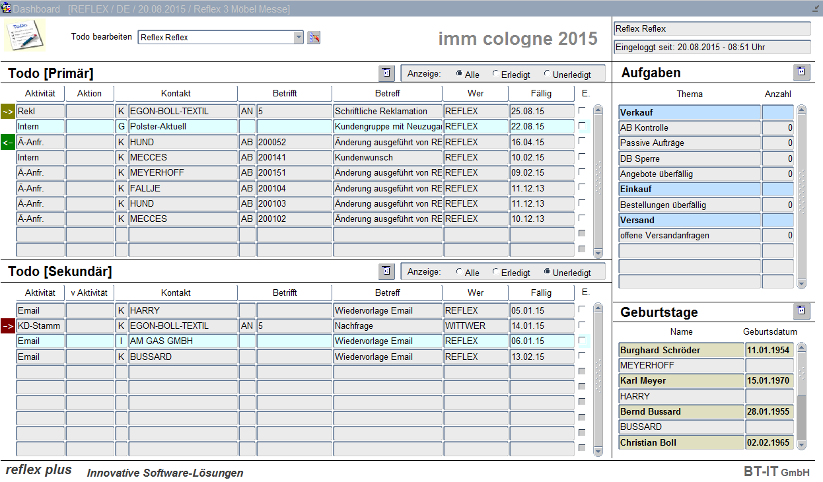Click the Polster-Aktuell contact field
This screenshot has height=482, width=823.
(x=182, y=126)
